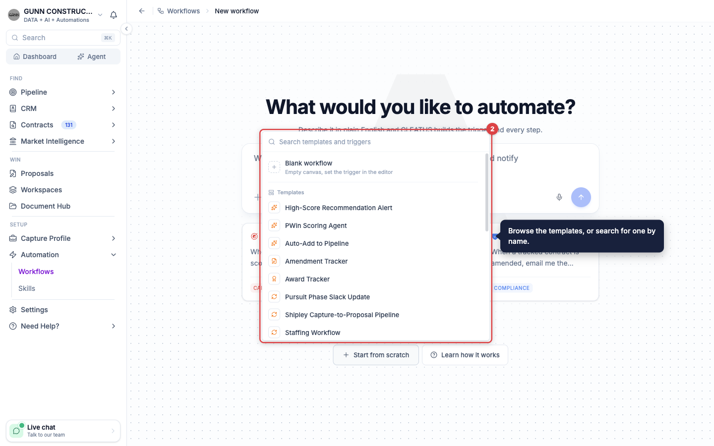
Task: Click the plus icon beside Blank workflow
Action: point(274,167)
